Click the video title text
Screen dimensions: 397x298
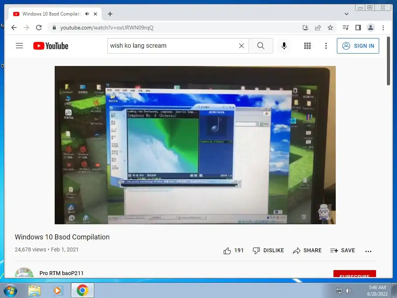[x=62, y=237]
